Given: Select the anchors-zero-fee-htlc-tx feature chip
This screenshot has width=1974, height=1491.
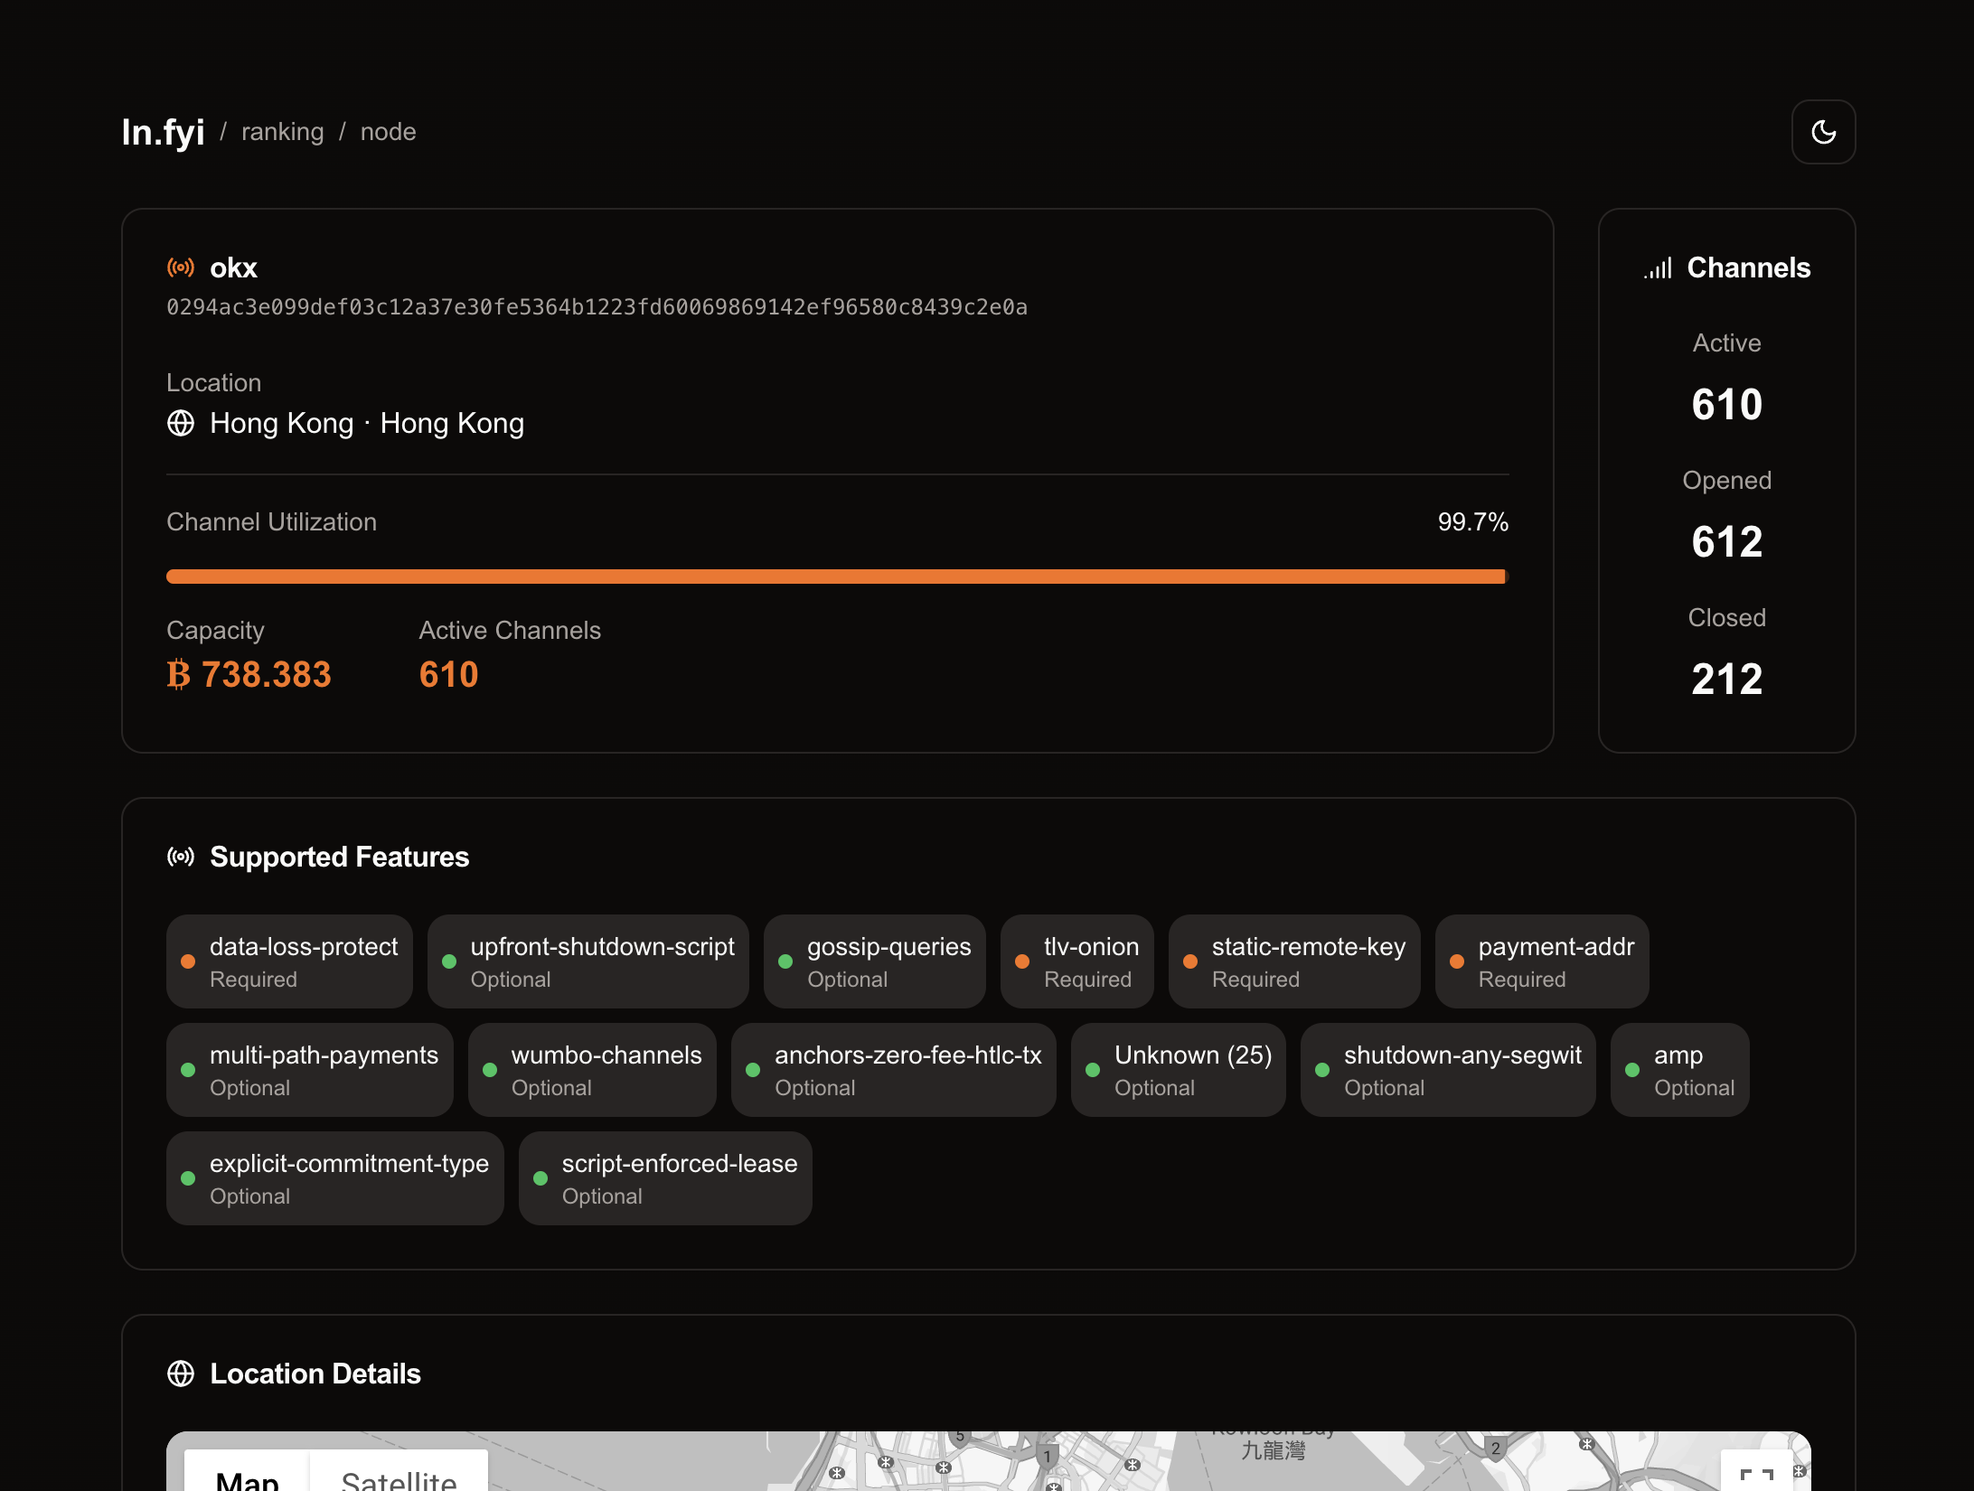Looking at the screenshot, I should click(894, 1070).
